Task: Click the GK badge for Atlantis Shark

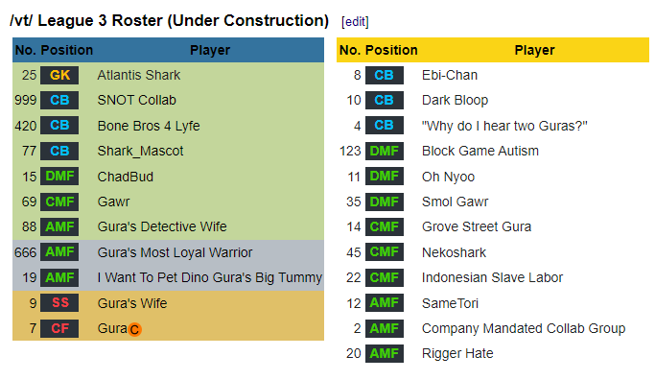Action: [59, 75]
